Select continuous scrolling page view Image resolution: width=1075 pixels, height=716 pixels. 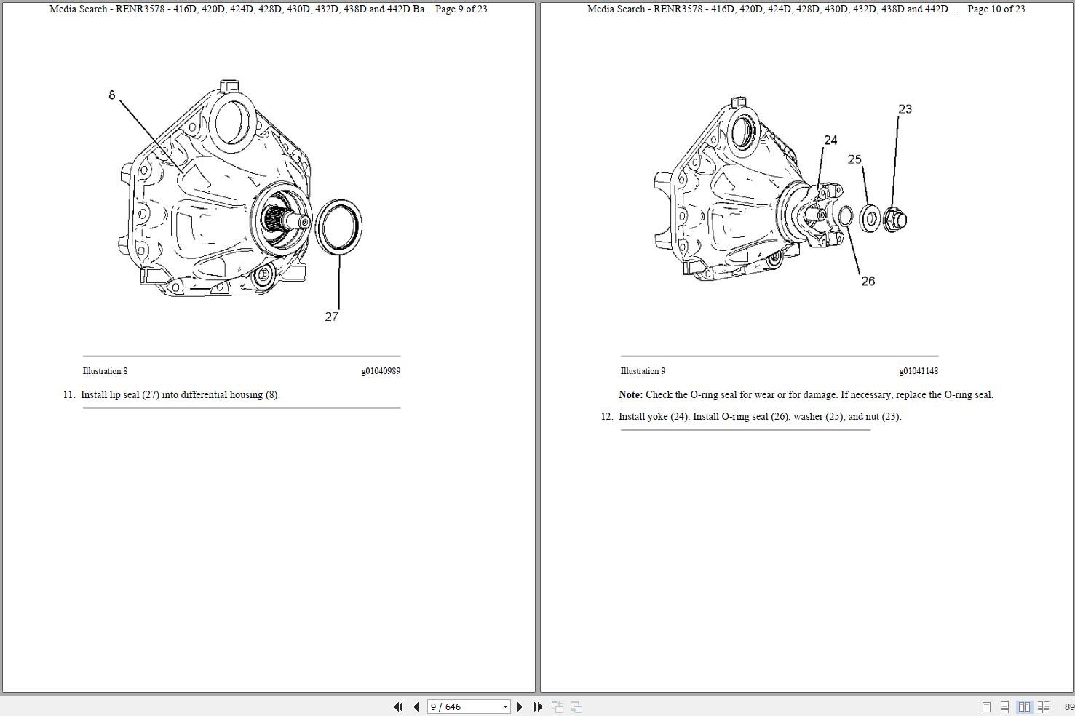[1004, 706]
